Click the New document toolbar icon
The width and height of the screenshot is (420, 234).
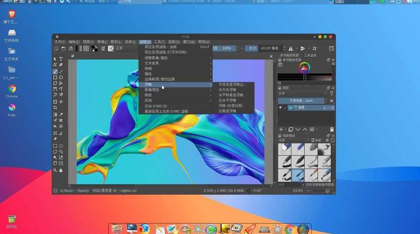click(x=56, y=48)
